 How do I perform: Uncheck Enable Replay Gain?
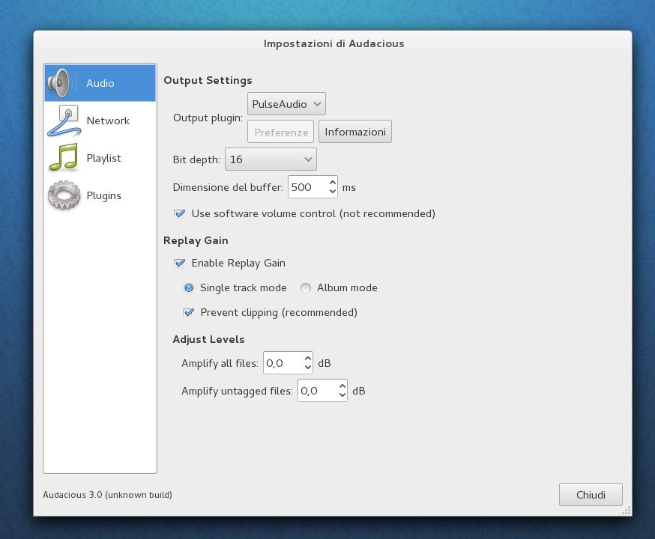coord(180,264)
